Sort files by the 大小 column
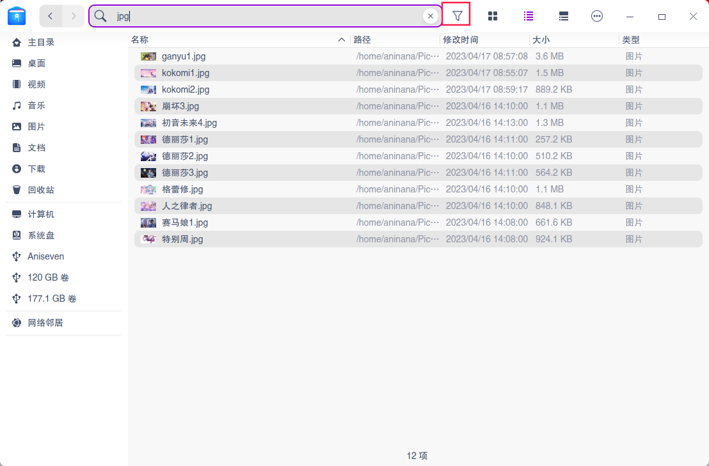This screenshot has height=466, width=709. pos(541,39)
